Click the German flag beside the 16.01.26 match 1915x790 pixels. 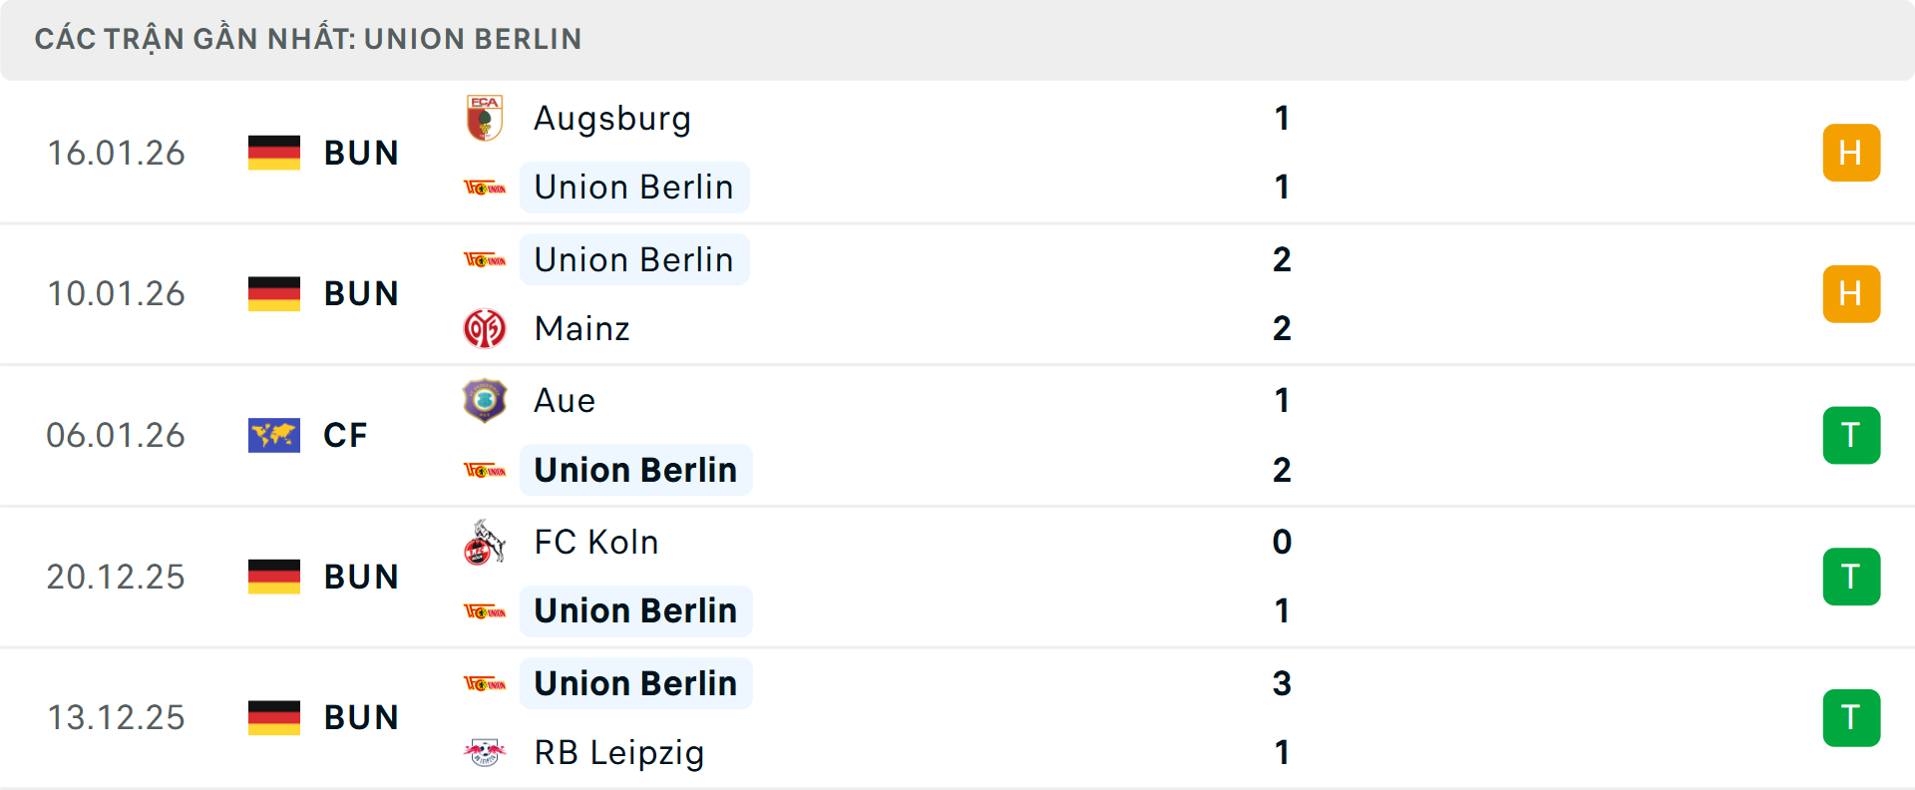click(x=273, y=153)
